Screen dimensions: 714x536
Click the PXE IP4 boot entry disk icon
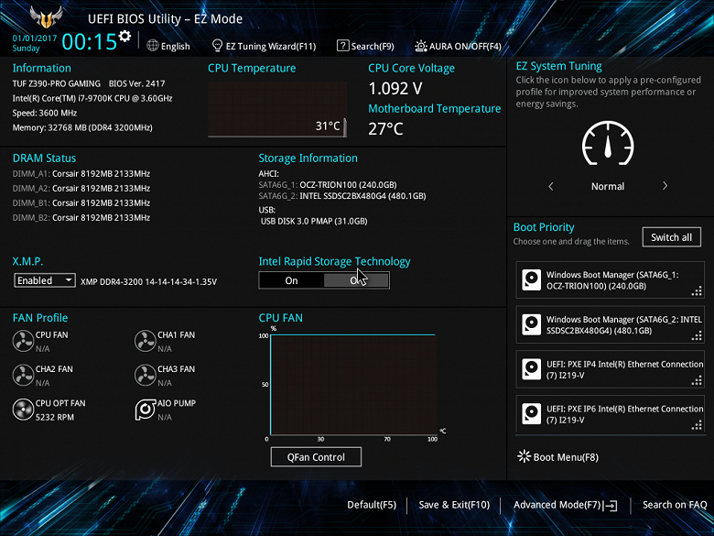(x=532, y=369)
